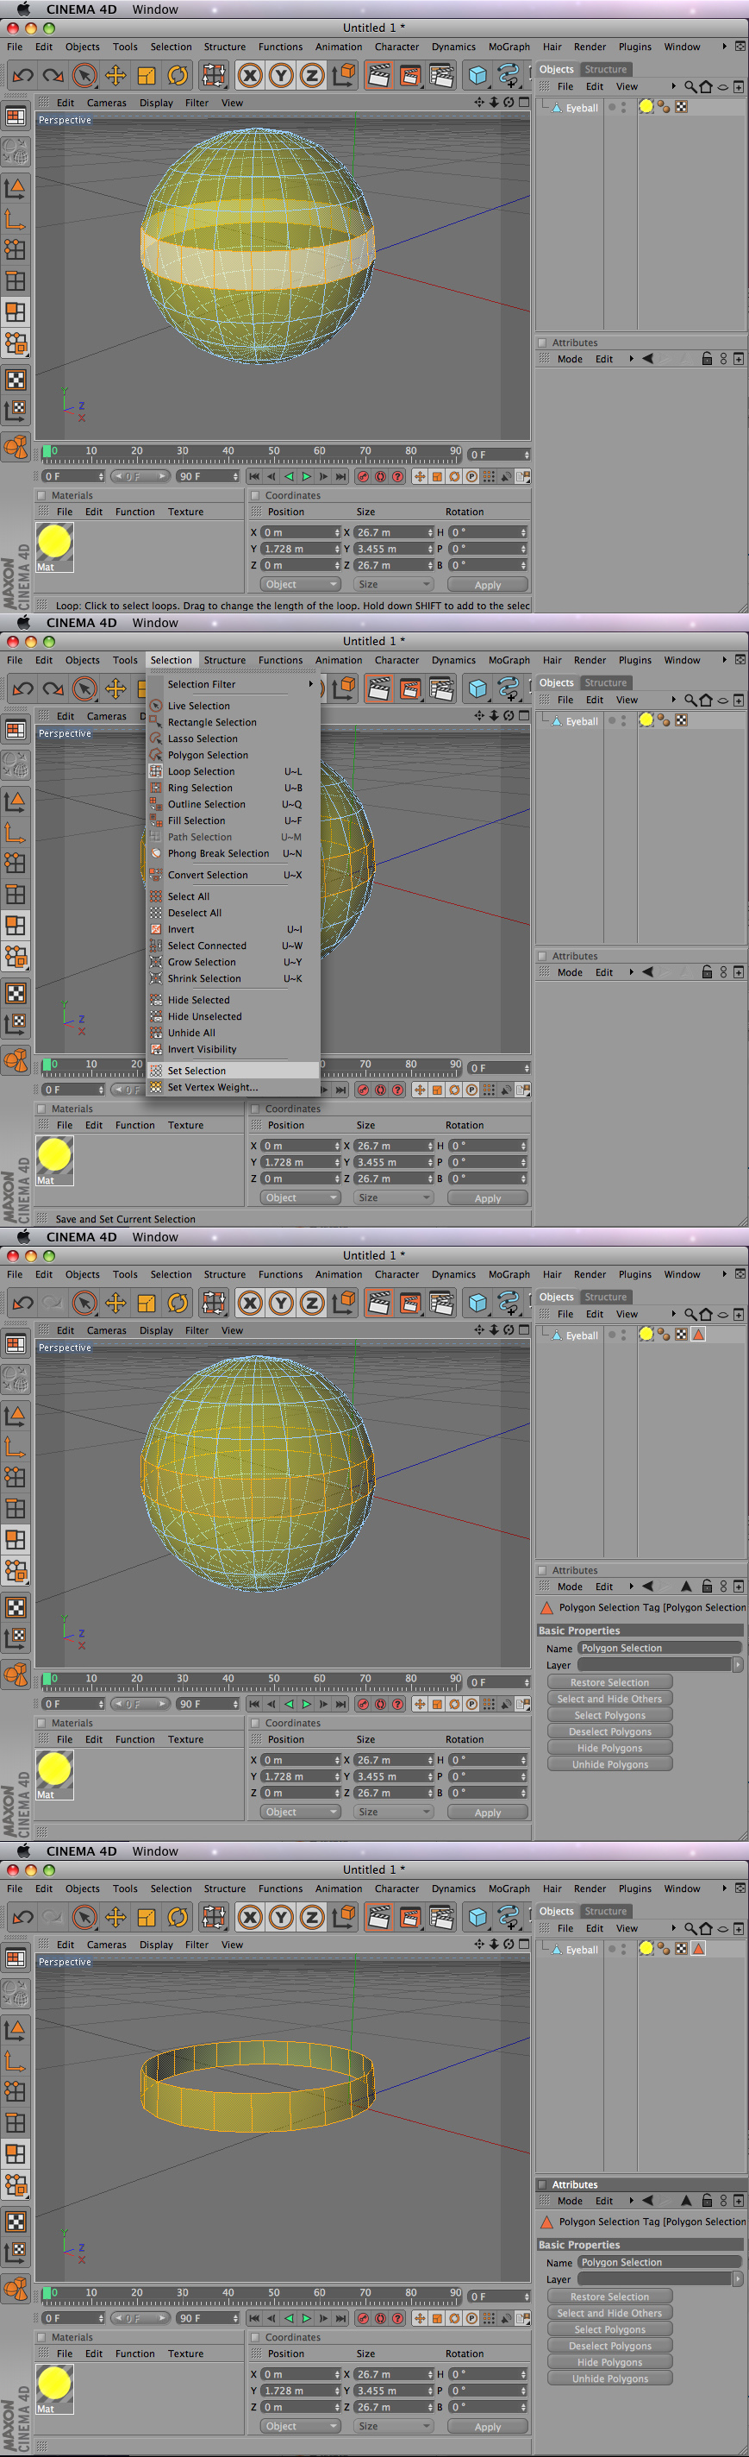
Task: Click the Objects panel home icon in the ring-only window
Action: point(706,1929)
